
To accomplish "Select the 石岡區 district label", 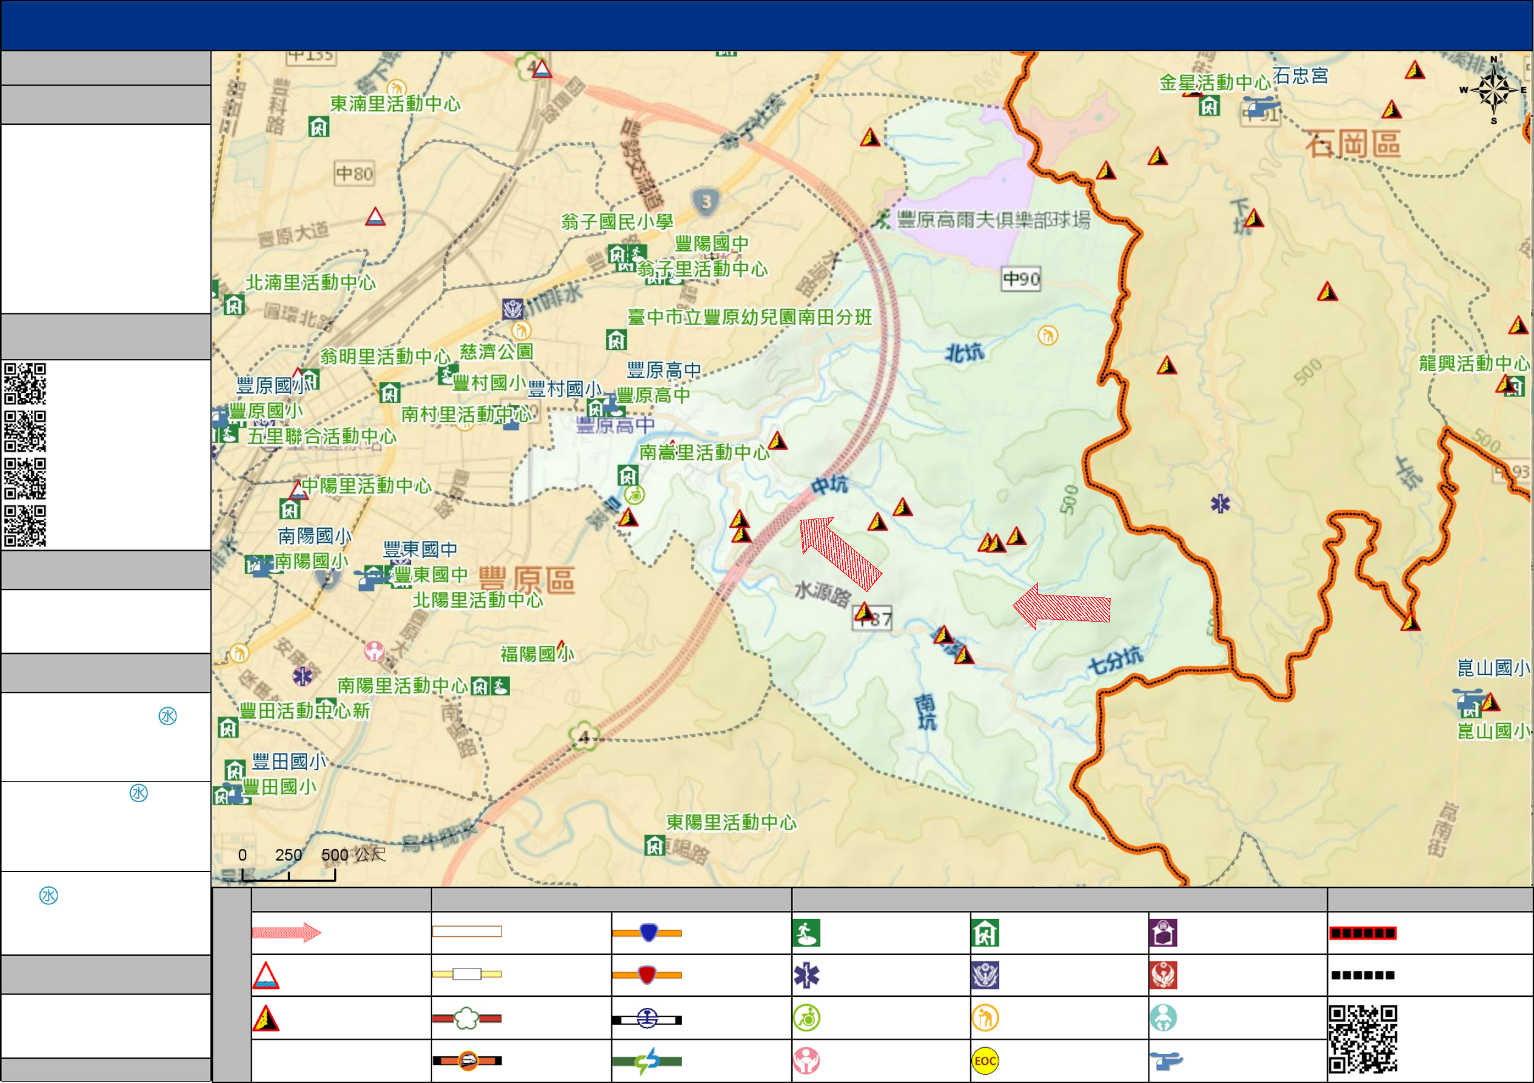I will (x=1353, y=144).
